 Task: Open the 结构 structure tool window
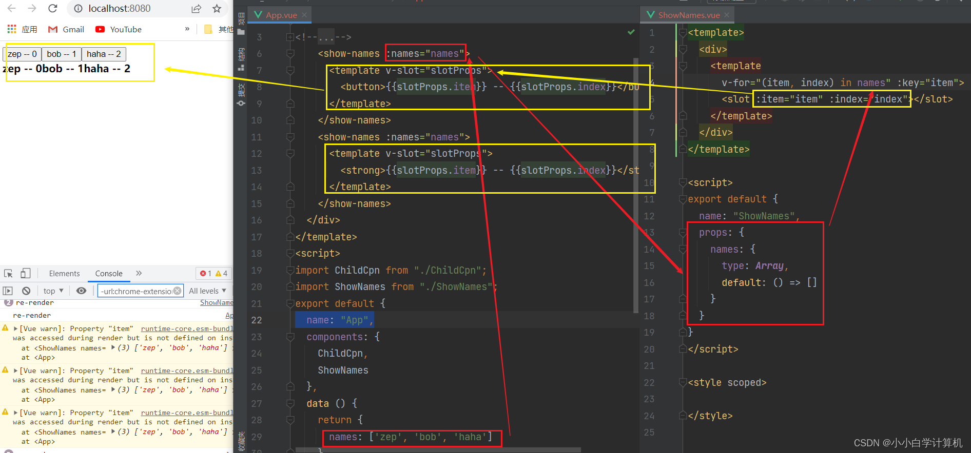[241, 59]
